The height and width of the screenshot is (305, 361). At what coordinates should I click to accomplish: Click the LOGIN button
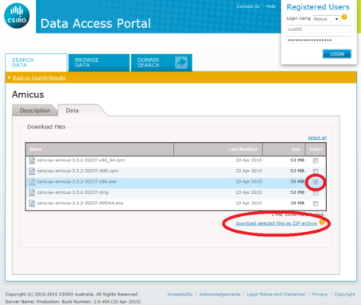tap(337, 54)
